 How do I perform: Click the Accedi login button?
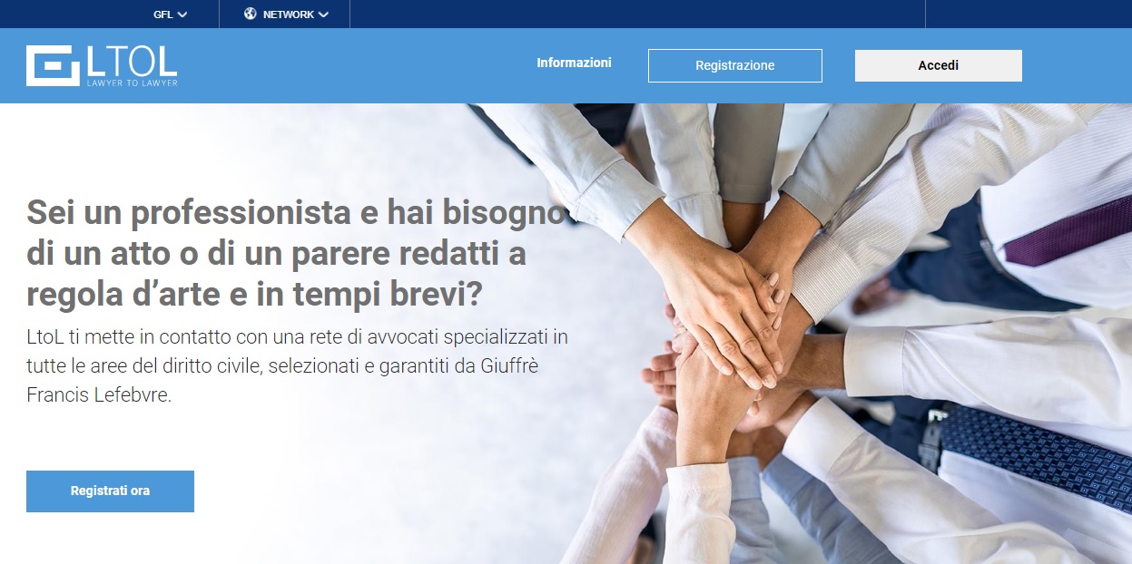pyautogui.click(x=939, y=65)
